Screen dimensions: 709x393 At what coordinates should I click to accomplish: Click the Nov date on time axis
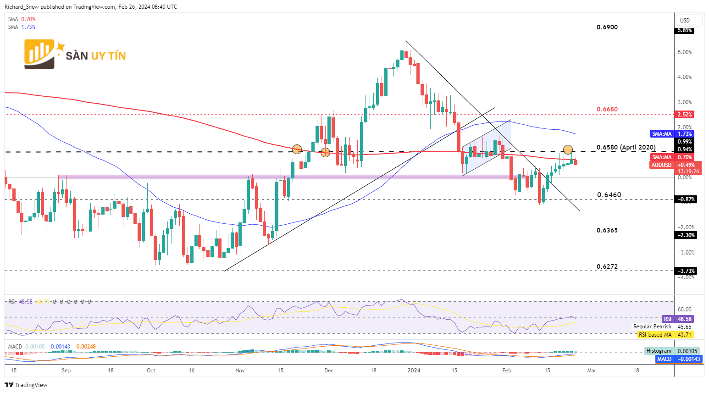tap(240, 371)
